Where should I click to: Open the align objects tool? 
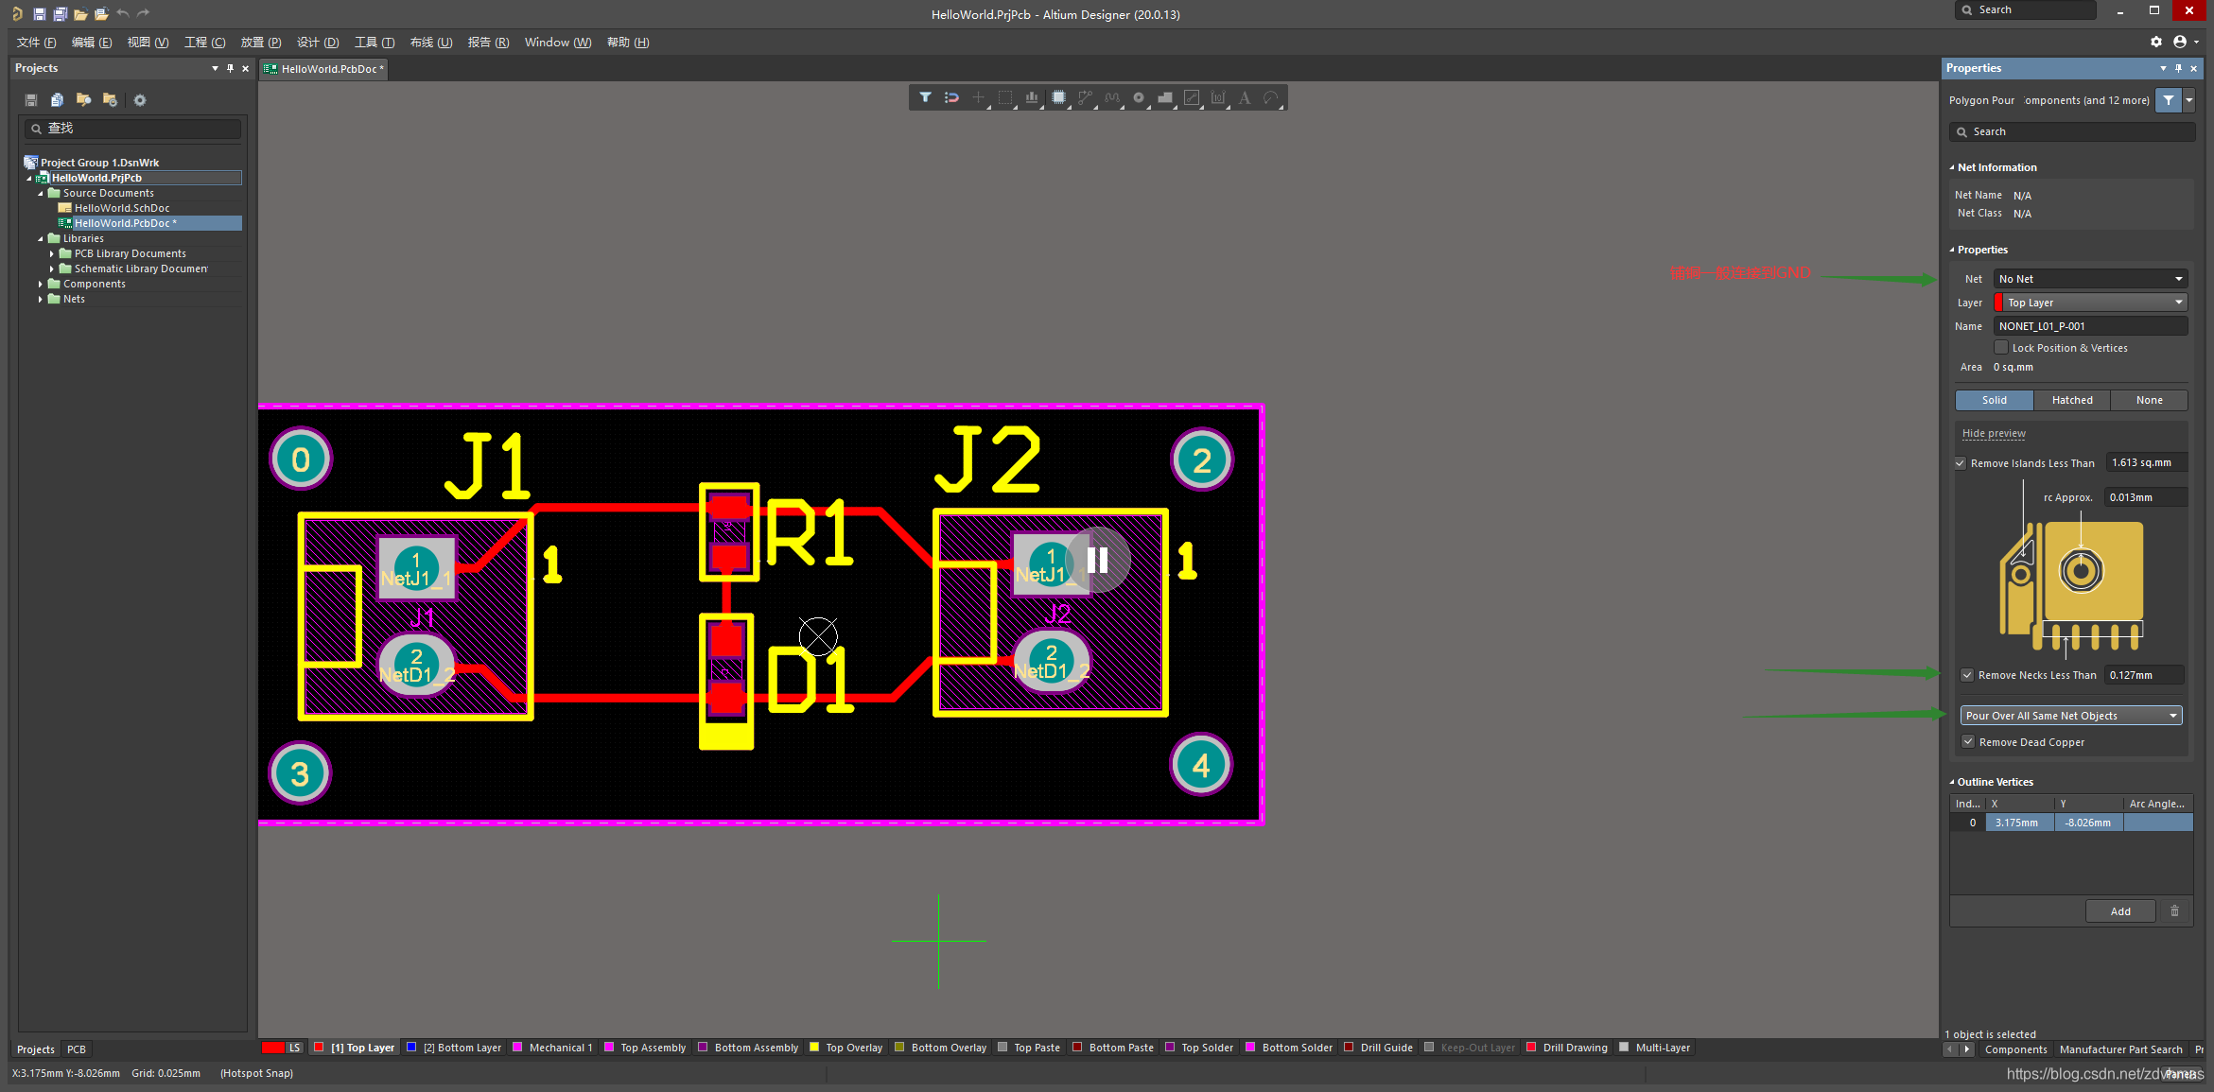coord(1032,97)
